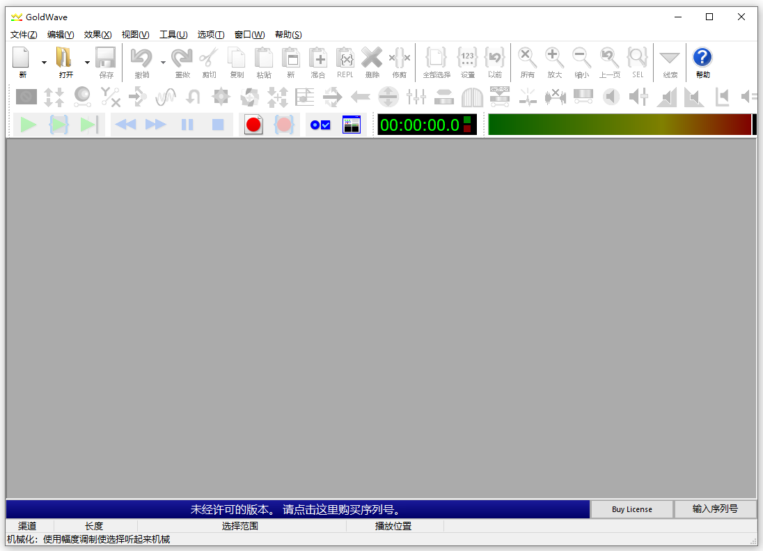This screenshot has width=763, height=551.
Task: Click the equalizer sliders effect icon
Action: click(416, 97)
